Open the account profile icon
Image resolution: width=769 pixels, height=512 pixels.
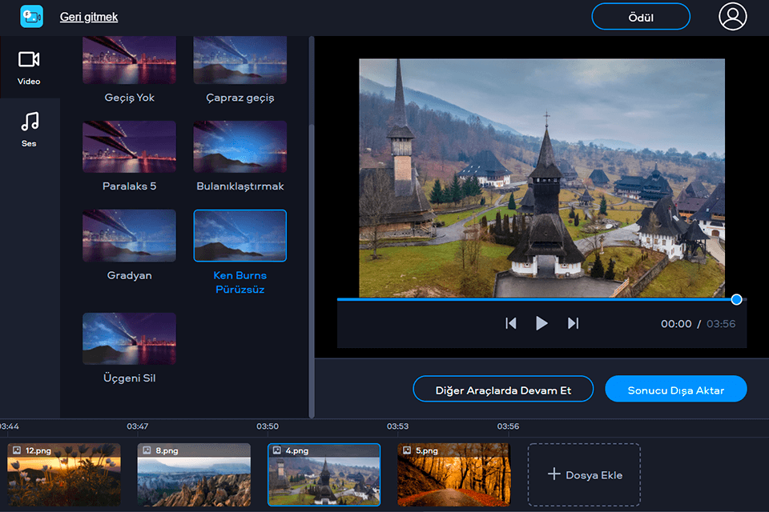click(732, 16)
